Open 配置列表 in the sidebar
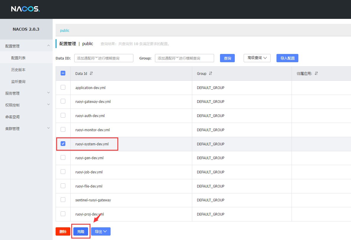Viewport: 351px width, 240px height. click(26, 58)
